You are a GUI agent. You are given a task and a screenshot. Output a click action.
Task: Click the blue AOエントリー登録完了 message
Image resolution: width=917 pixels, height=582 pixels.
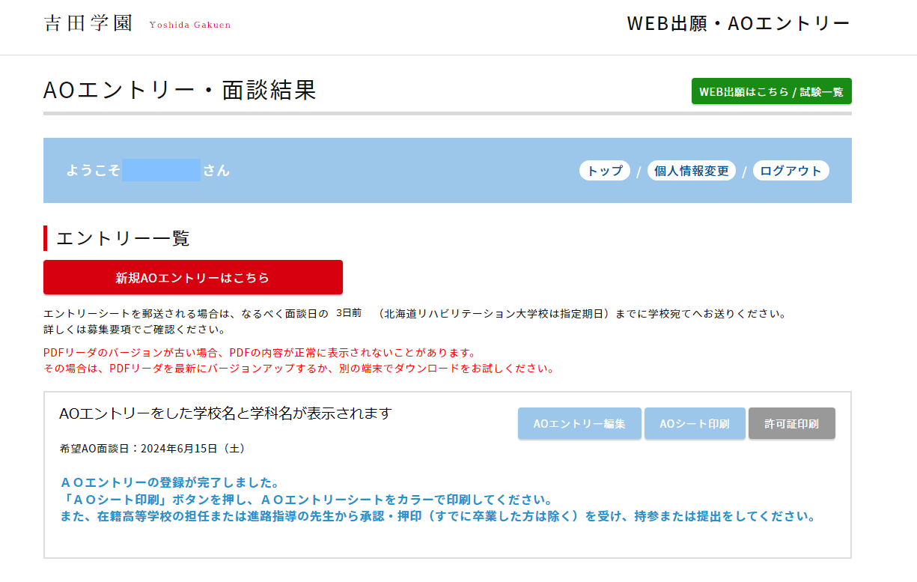[x=169, y=482]
